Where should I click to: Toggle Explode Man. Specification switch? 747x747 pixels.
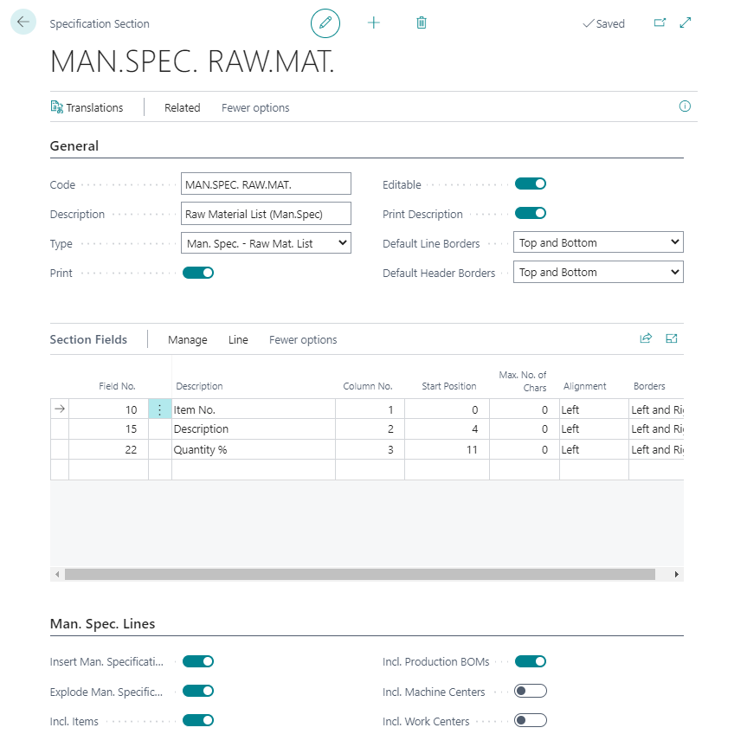point(198,692)
